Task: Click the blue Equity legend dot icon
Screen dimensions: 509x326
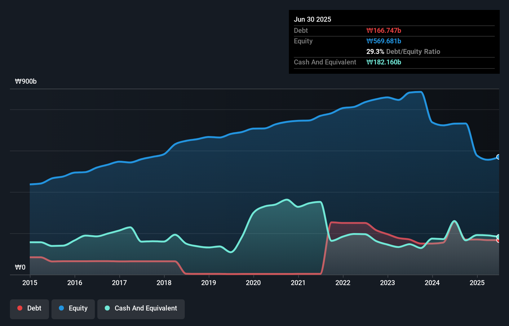Action: (x=61, y=308)
